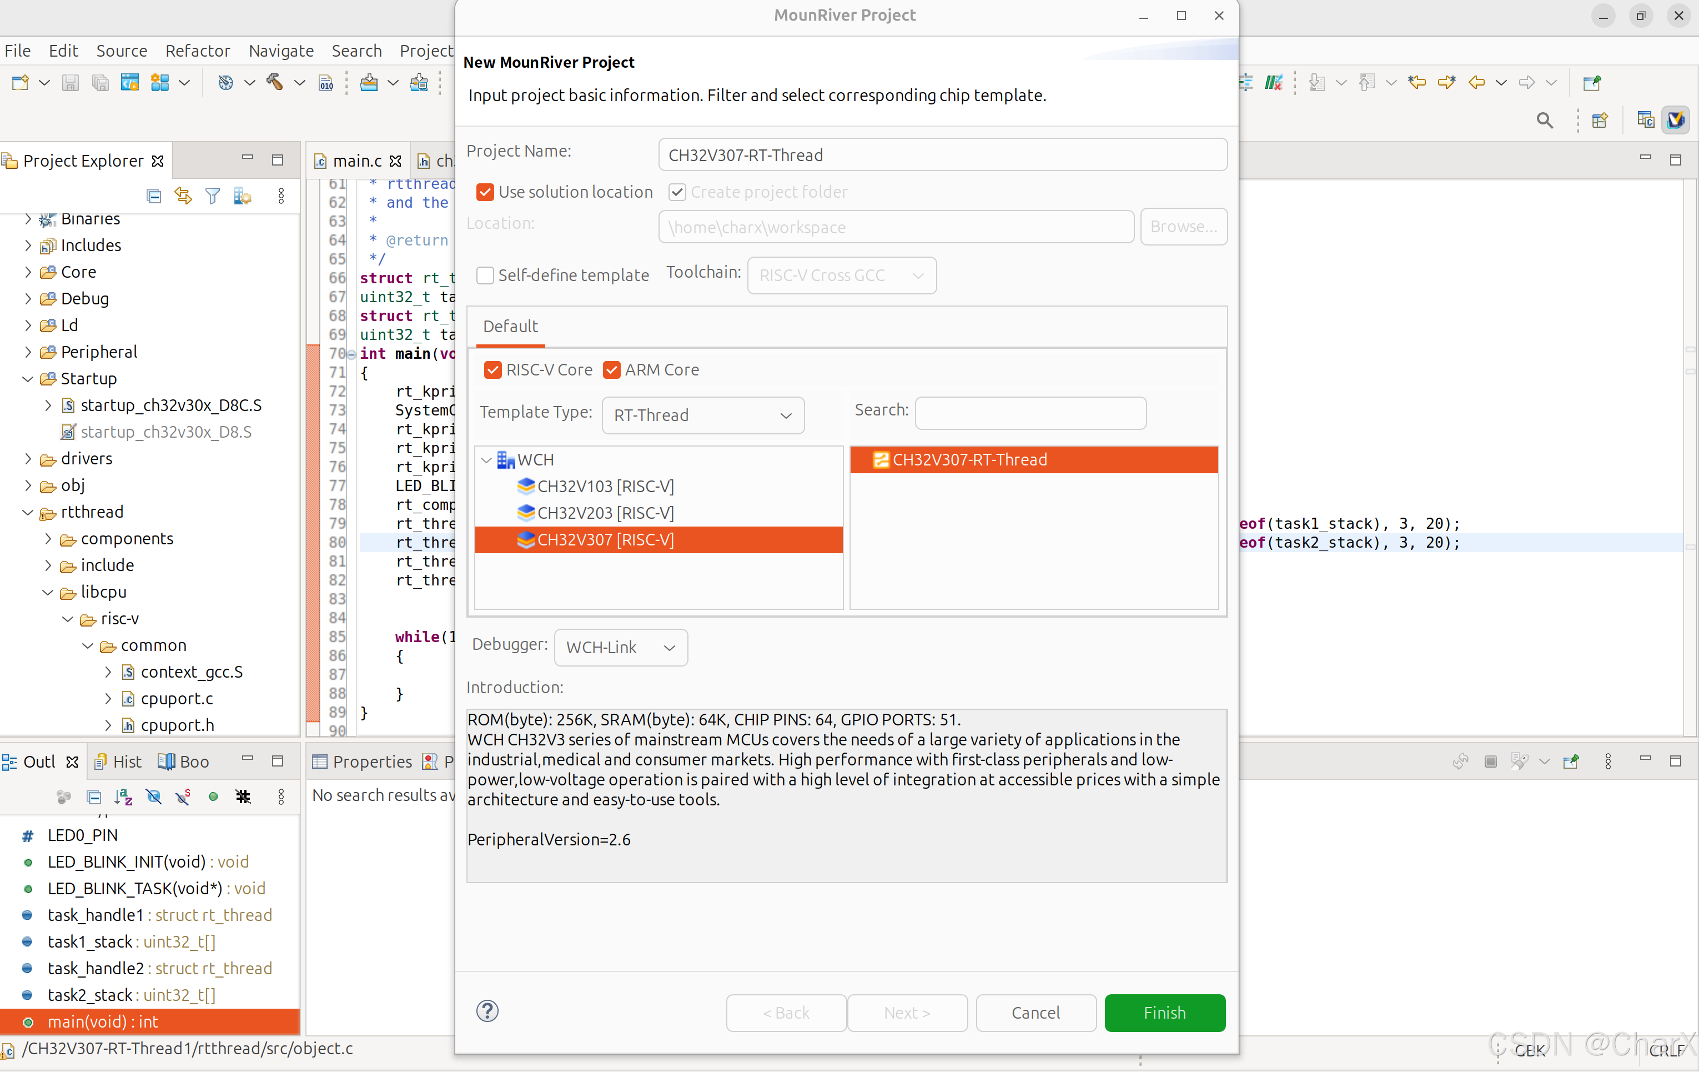Click the green Finish button
Viewport: 1699px width, 1072px height.
1164,1012
